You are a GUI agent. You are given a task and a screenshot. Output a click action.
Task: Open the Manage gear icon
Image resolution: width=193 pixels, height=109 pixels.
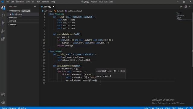point(3,102)
